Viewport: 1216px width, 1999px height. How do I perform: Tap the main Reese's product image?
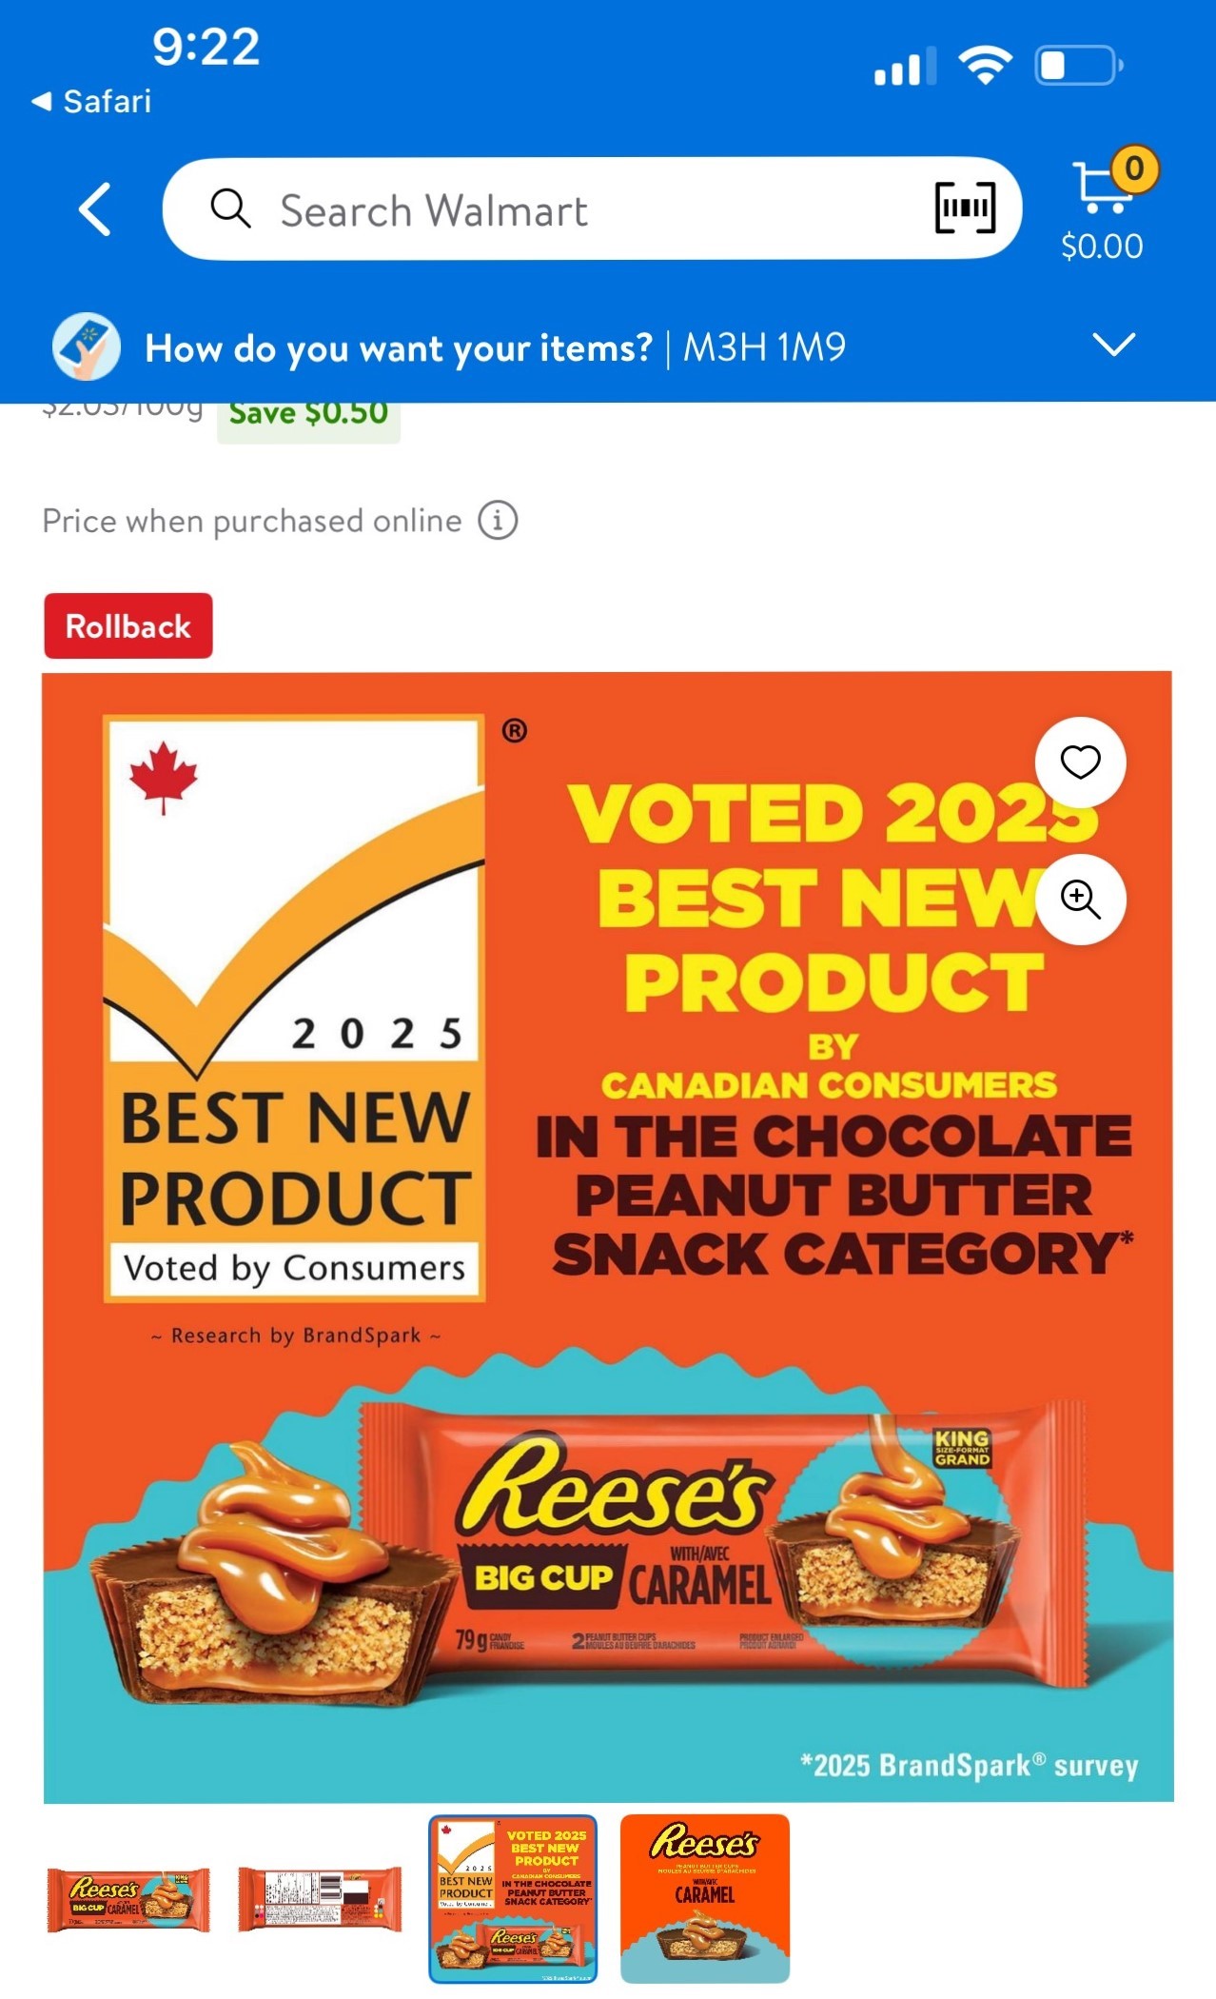pyautogui.click(x=608, y=1237)
